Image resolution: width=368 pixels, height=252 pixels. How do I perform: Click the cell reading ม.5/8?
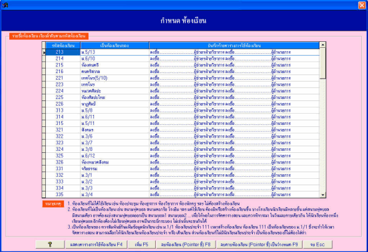click(114, 110)
